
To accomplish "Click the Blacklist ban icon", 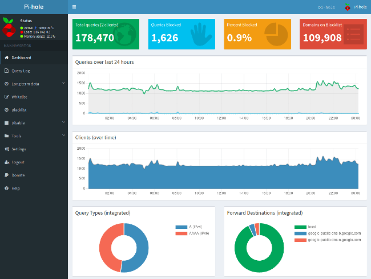I will (x=6, y=110).
